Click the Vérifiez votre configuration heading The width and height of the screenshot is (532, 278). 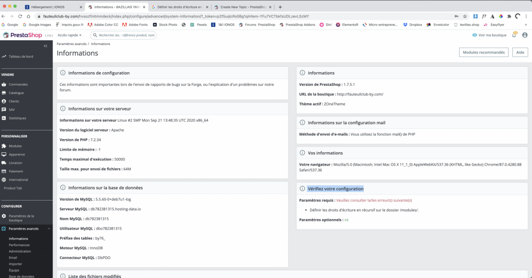(336, 189)
